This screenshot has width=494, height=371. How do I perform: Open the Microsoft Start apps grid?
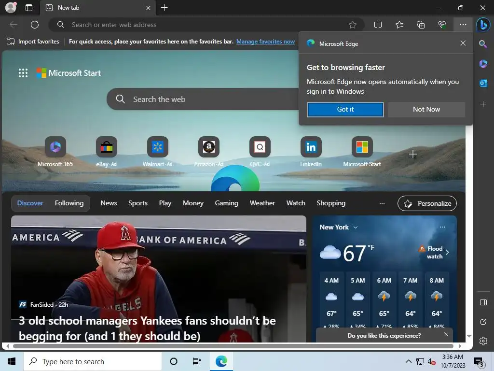[x=23, y=73]
